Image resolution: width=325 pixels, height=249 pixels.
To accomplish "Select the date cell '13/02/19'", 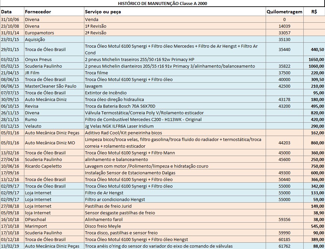I will point(12,246).
